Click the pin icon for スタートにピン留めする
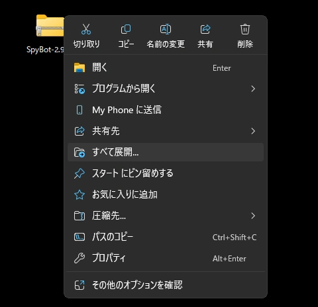The height and width of the screenshot is (307, 318). [79, 173]
